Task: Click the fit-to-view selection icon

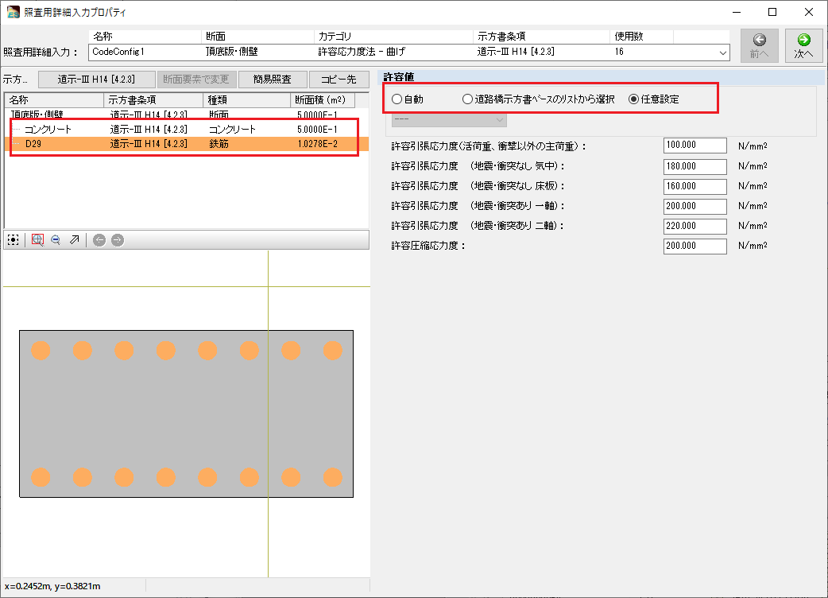Action: point(13,239)
